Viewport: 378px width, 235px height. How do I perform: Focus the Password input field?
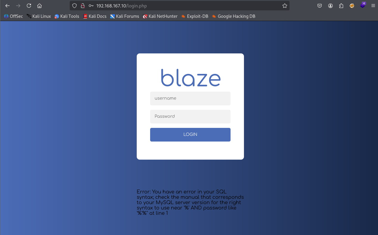pos(190,117)
